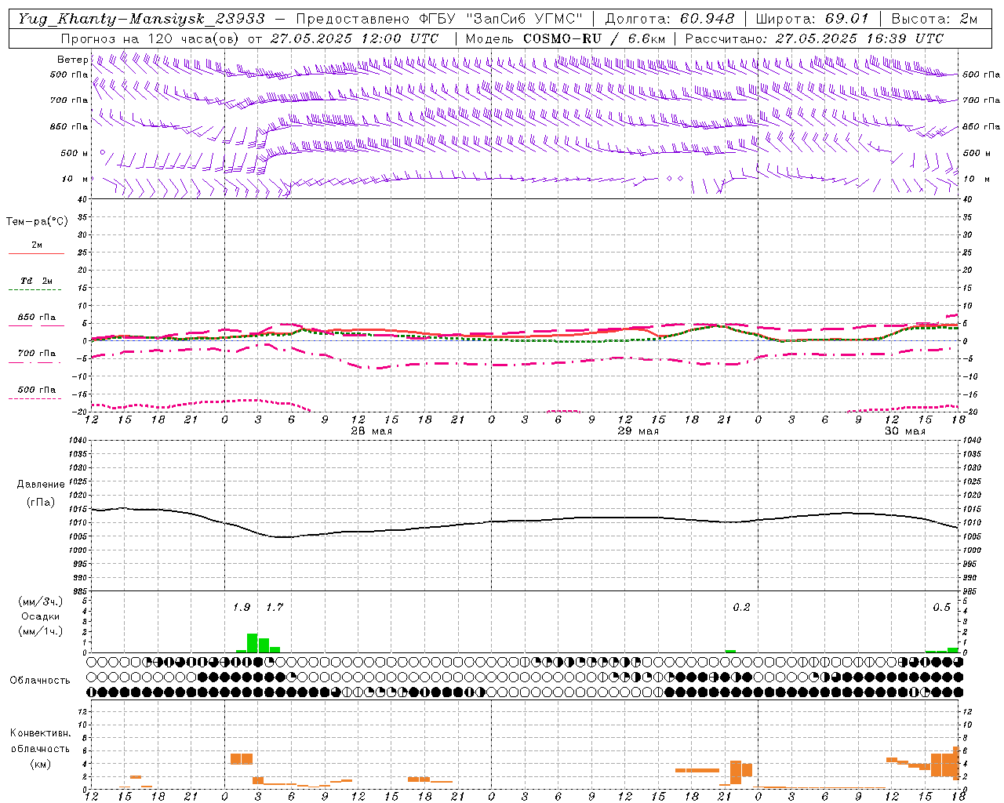Select the (мм/3ч.) precipitation unit label
The height and width of the screenshot is (803, 1004).
41,601
